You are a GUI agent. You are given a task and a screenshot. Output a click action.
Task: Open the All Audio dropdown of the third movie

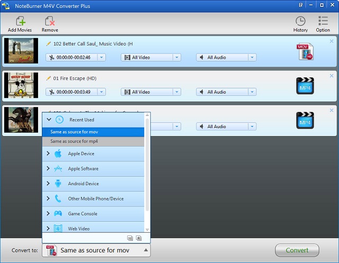252,126
